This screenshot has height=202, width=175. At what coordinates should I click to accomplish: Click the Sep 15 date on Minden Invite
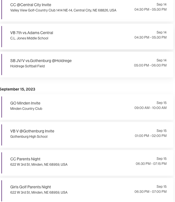(x=162, y=103)
